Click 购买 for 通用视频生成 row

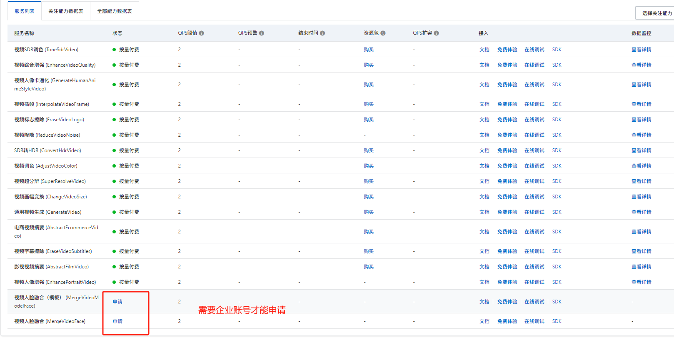pos(369,212)
